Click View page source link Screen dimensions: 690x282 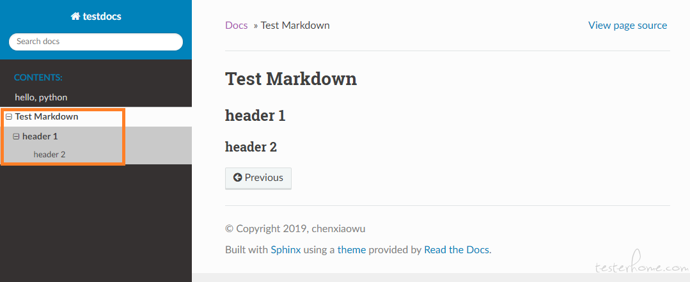coord(627,26)
